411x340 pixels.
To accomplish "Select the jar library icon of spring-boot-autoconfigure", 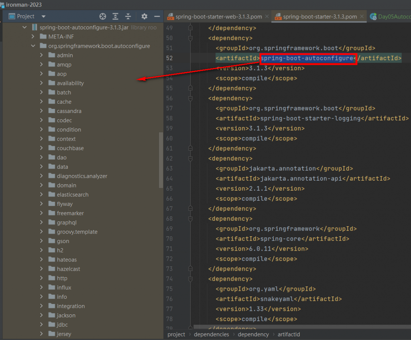I will pos(35,27).
